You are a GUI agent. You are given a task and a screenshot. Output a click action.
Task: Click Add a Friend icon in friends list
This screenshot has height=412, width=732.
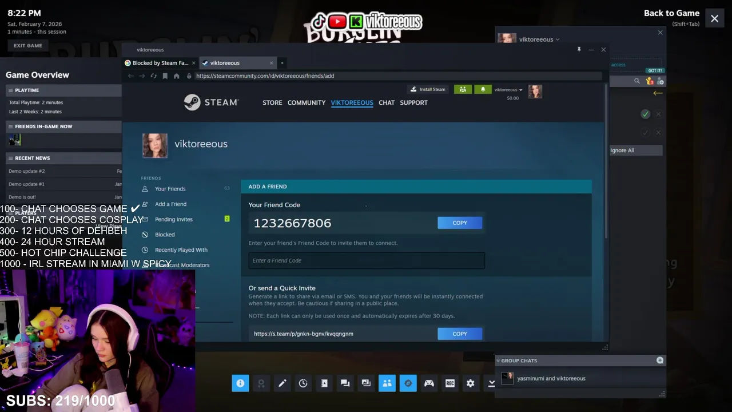660,81
